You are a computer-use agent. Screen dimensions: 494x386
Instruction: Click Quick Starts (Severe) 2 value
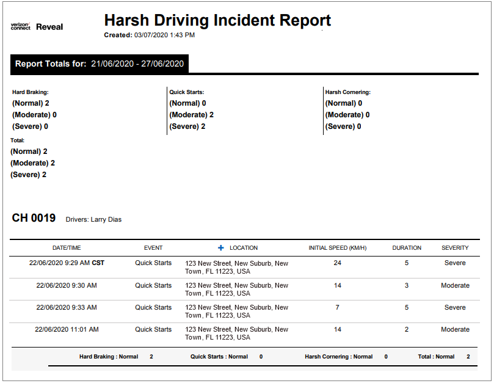pos(187,126)
